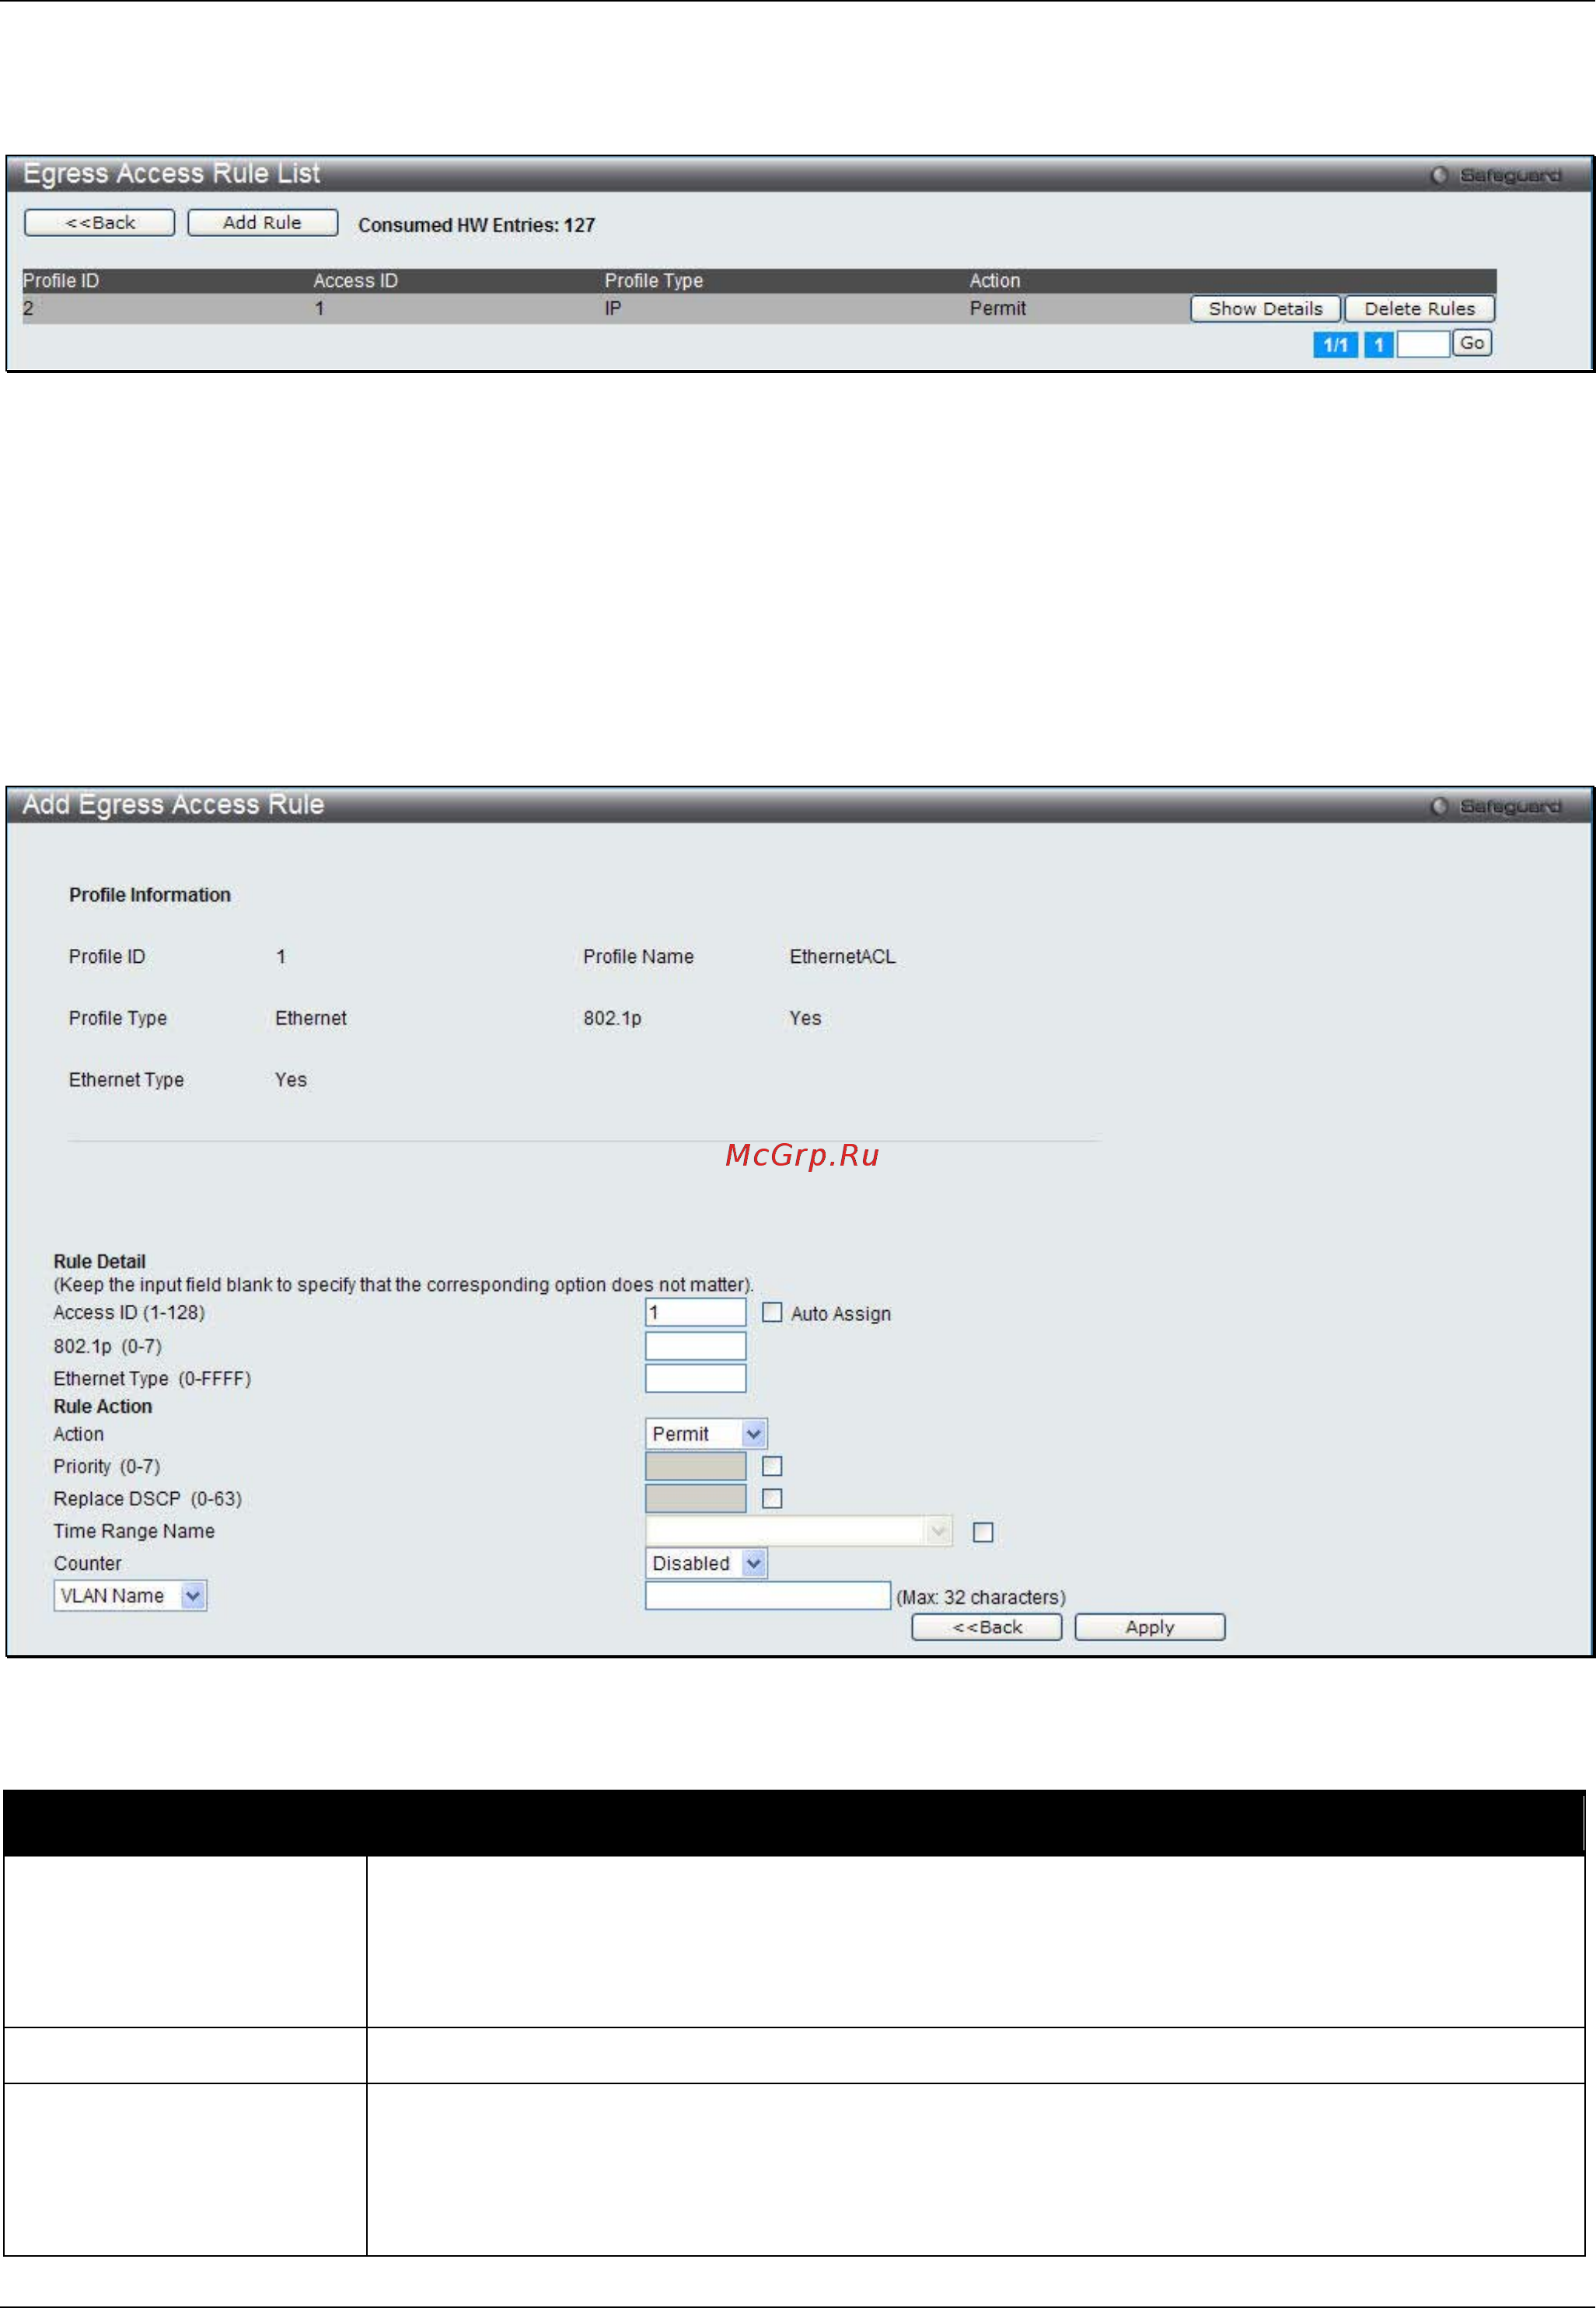The height and width of the screenshot is (2308, 1596).
Task: Click the Delete Rules button
Action: point(1420,309)
